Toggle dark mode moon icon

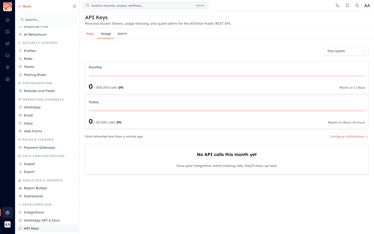(357, 5)
